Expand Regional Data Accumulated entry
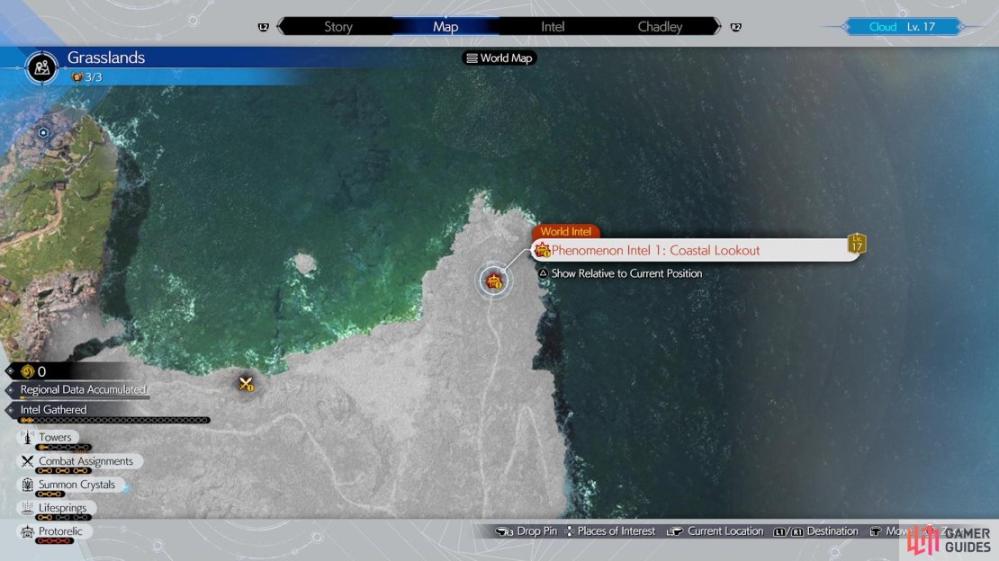 click(83, 389)
